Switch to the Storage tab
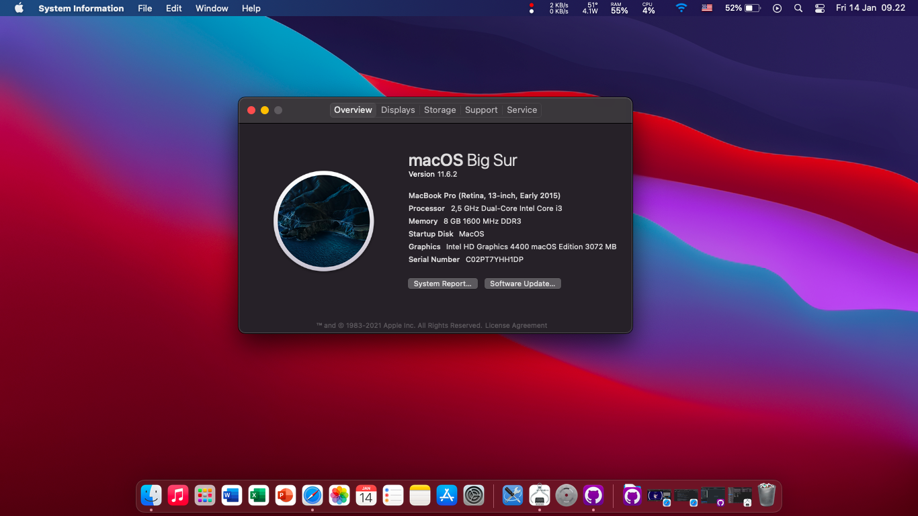Screen dimensions: 918x516 440,110
